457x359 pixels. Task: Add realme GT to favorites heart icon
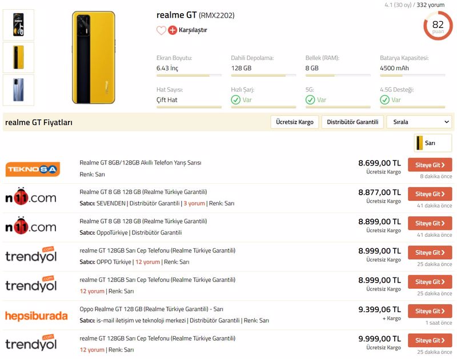[161, 30]
